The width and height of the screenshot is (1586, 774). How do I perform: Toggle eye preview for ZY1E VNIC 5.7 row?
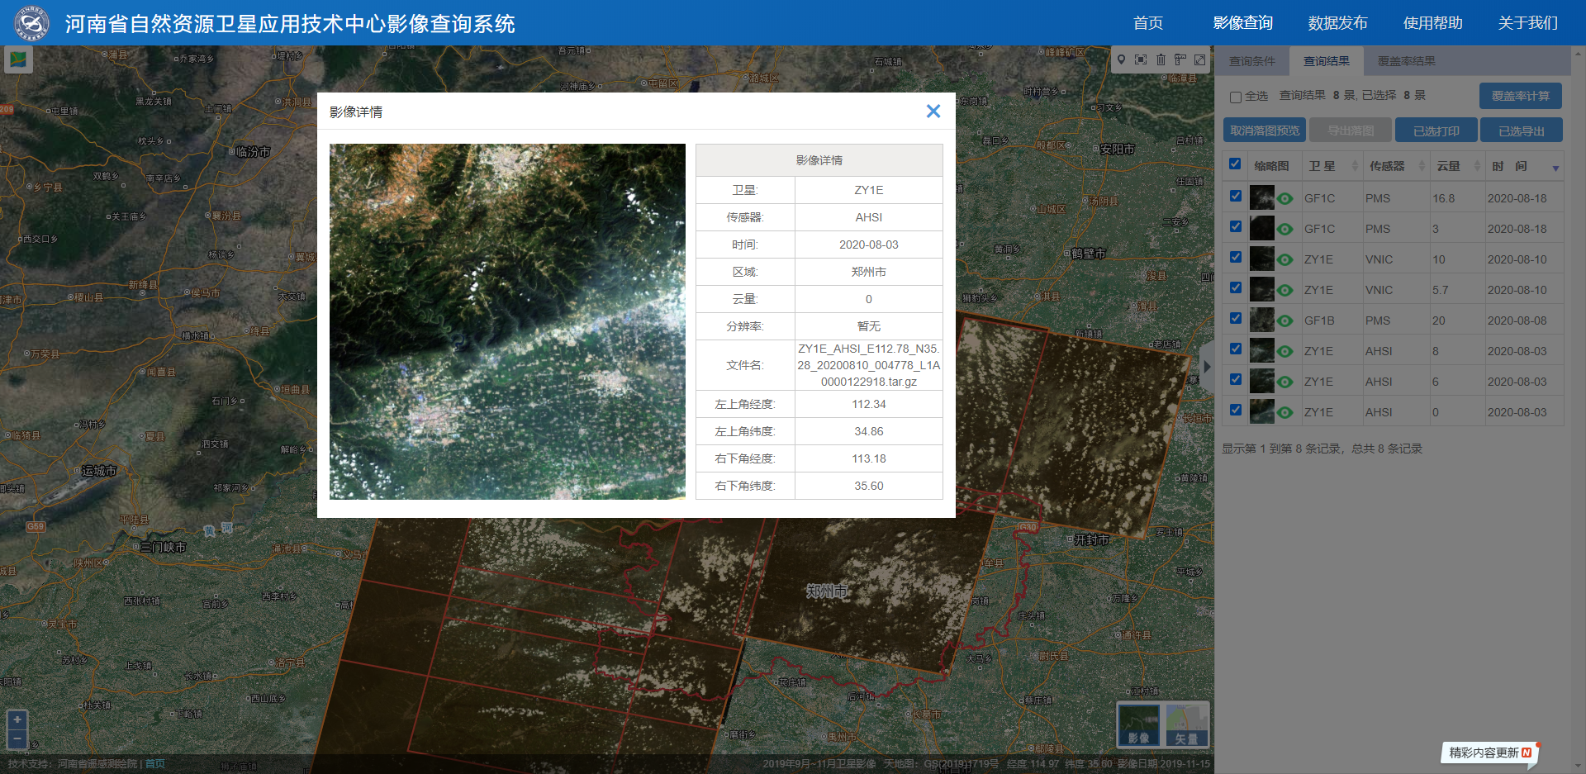point(1285,290)
